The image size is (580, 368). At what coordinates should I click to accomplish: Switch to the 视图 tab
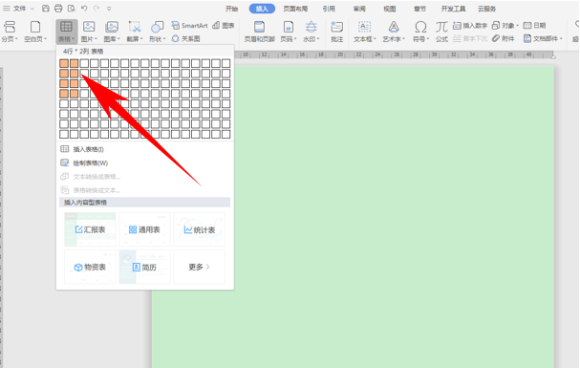click(390, 9)
